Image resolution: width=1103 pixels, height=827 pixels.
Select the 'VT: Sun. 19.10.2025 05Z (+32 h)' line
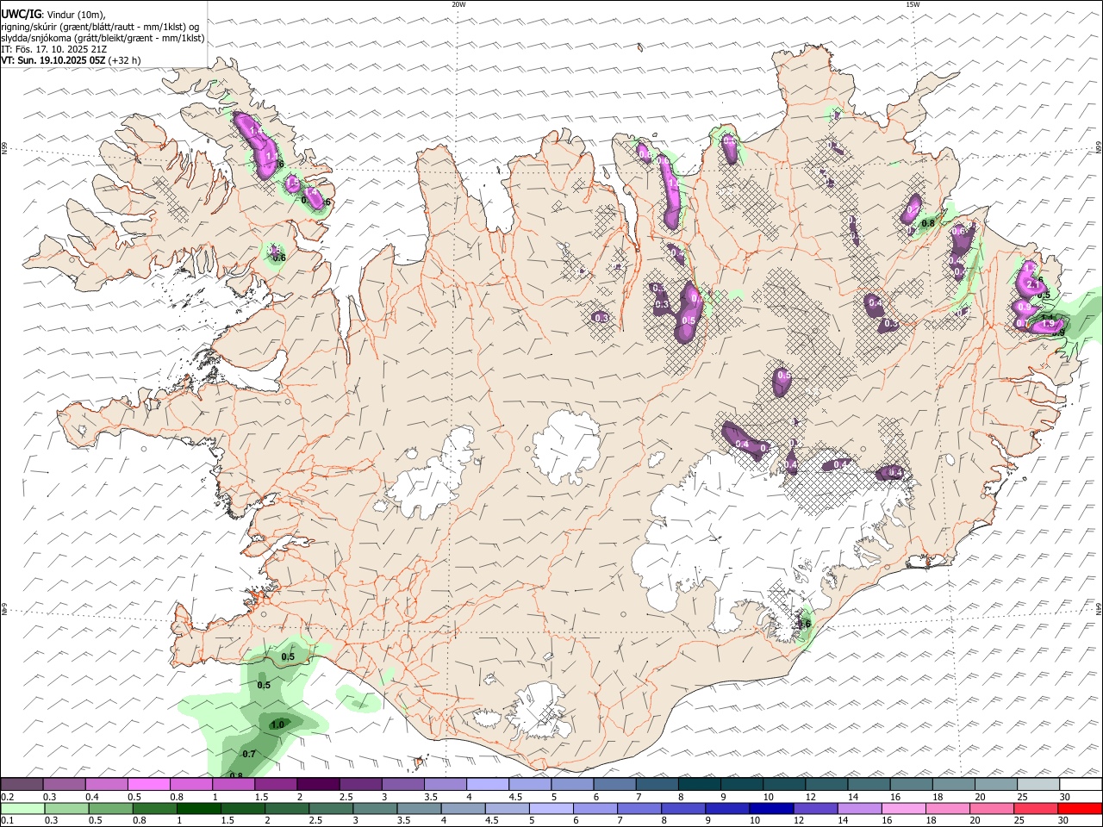pos(71,60)
